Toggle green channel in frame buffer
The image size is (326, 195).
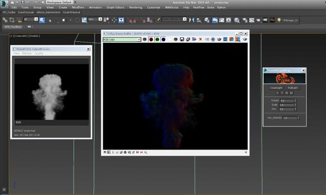coord(157,39)
